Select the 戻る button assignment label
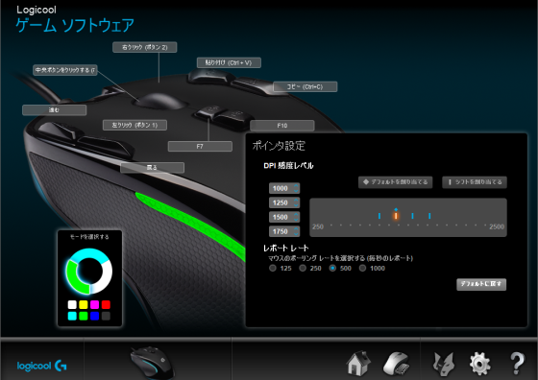Screen dimensions: 538x380 click(153, 168)
